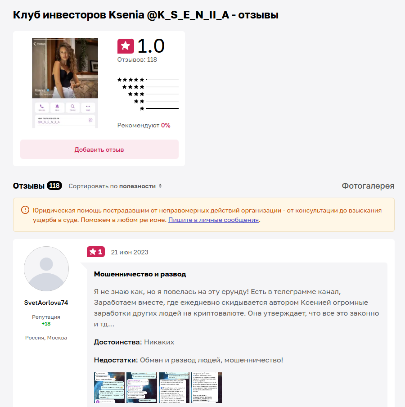Click the one-star rating distribution bar
The height and width of the screenshot is (407, 405).
162,109
